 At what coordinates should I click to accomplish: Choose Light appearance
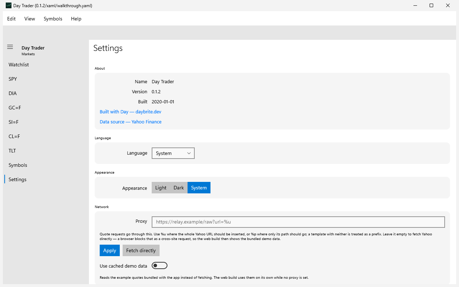[x=161, y=188]
